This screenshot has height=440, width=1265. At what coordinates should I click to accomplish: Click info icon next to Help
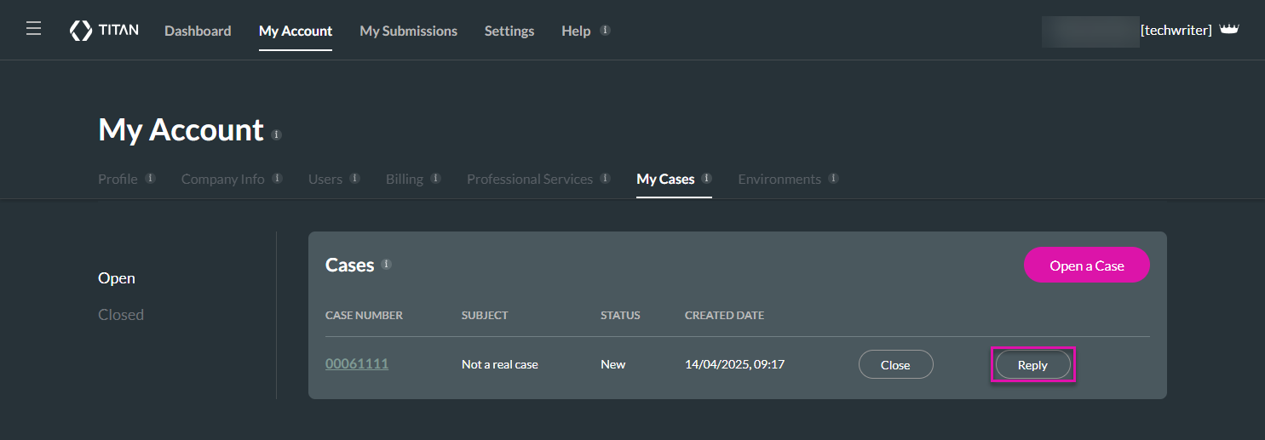click(x=605, y=30)
